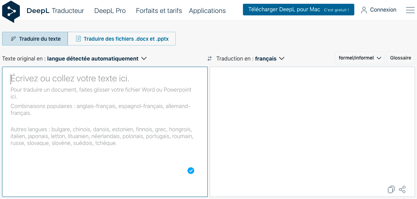Click the Connexion login link
Screen dimensions: 417x199
tap(379, 10)
